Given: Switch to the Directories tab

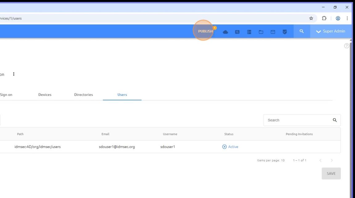Looking at the screenshot, I should 84,95.
